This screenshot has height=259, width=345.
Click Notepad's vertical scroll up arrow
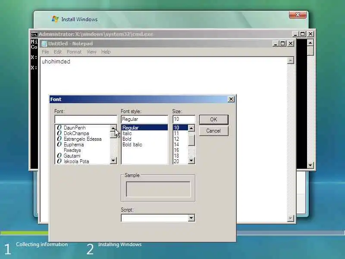[x=291, y=60]
